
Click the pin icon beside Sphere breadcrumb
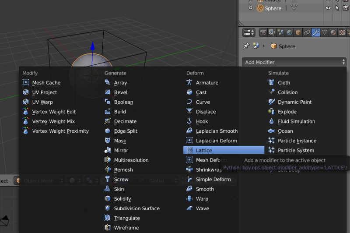[246, 46]
